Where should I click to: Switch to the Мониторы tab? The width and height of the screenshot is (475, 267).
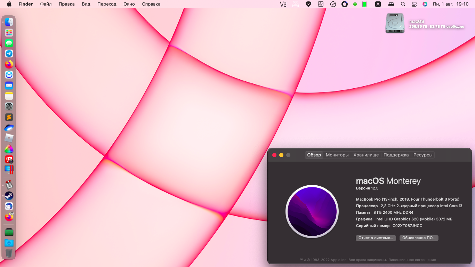(x=337, y=155)
